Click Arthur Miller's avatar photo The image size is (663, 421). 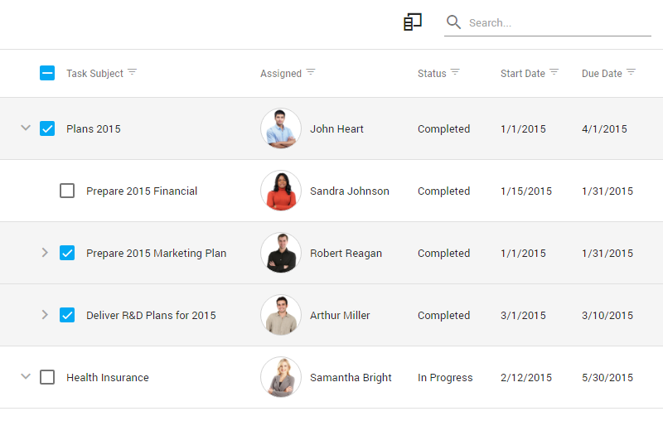click(x=281, y=315)
